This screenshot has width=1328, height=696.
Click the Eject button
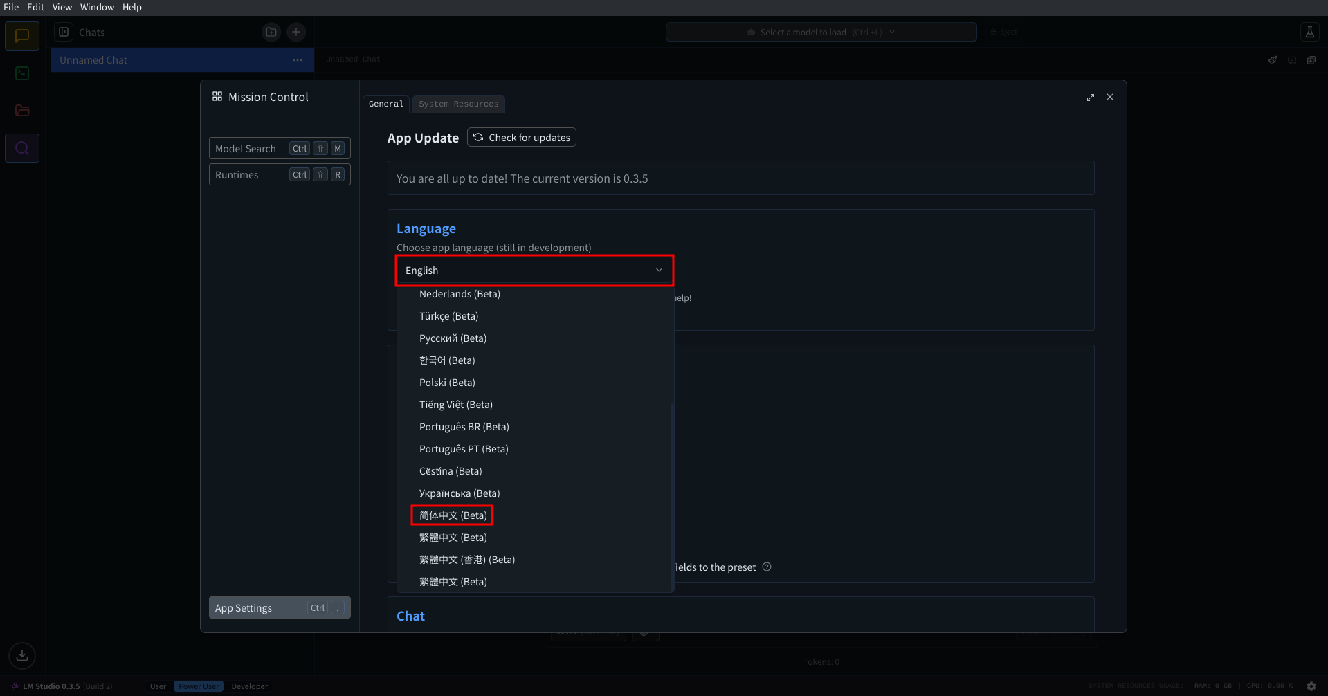(x=1003, y=32)
